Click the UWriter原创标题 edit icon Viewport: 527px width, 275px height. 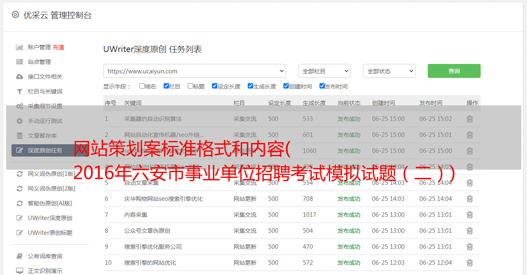19,233
